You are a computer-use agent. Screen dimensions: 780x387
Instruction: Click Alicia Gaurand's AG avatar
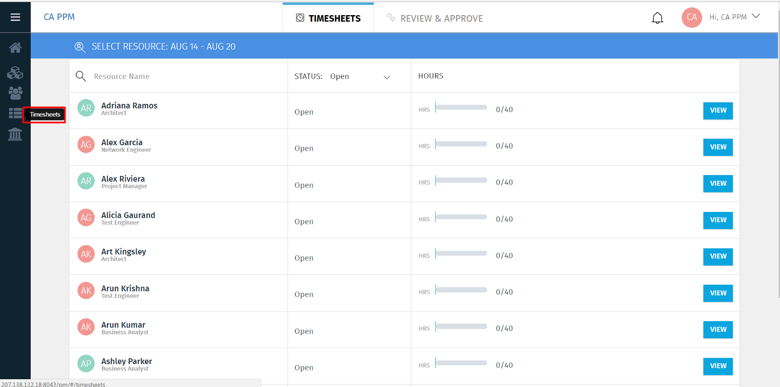(x=86, y=218)
